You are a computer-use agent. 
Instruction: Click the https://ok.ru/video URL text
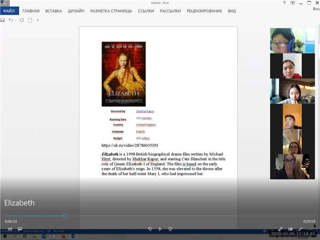coord(130,145)
